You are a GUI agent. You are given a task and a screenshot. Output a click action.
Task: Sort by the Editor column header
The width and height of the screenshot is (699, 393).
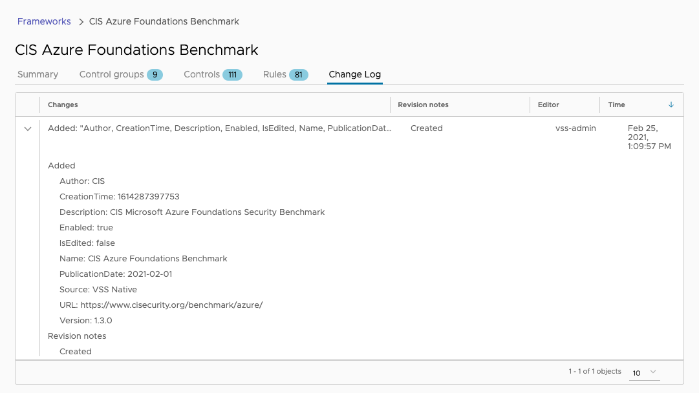click(x=548, y=105)
